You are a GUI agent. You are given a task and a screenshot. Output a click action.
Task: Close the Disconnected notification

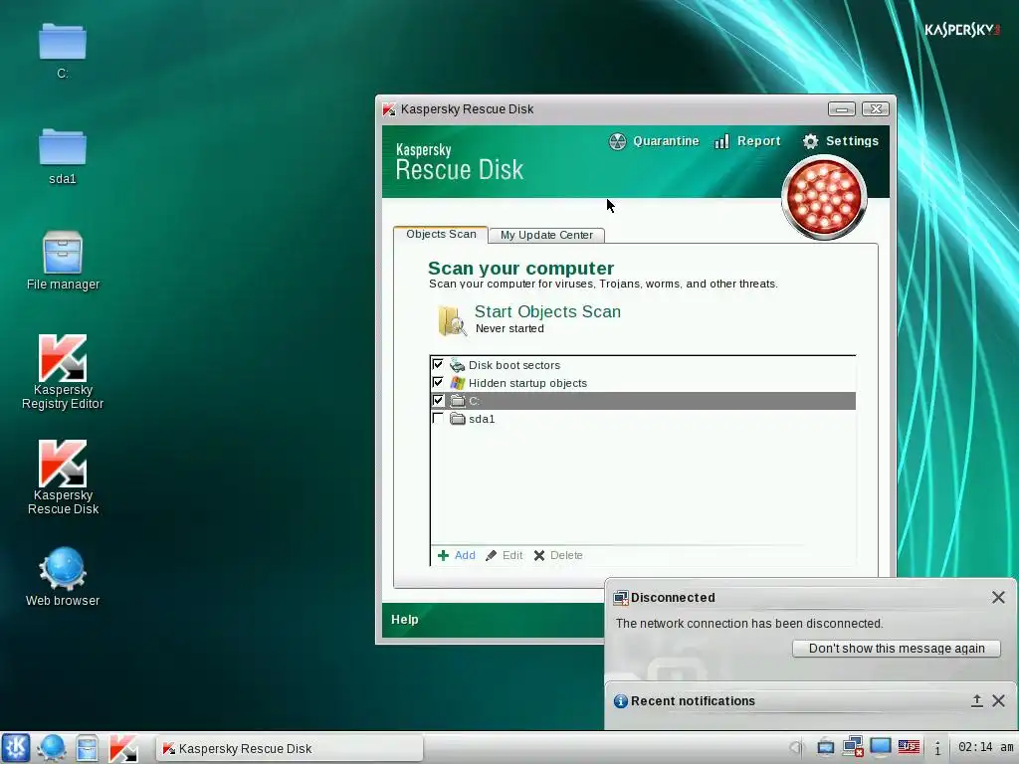pos(998,597)
